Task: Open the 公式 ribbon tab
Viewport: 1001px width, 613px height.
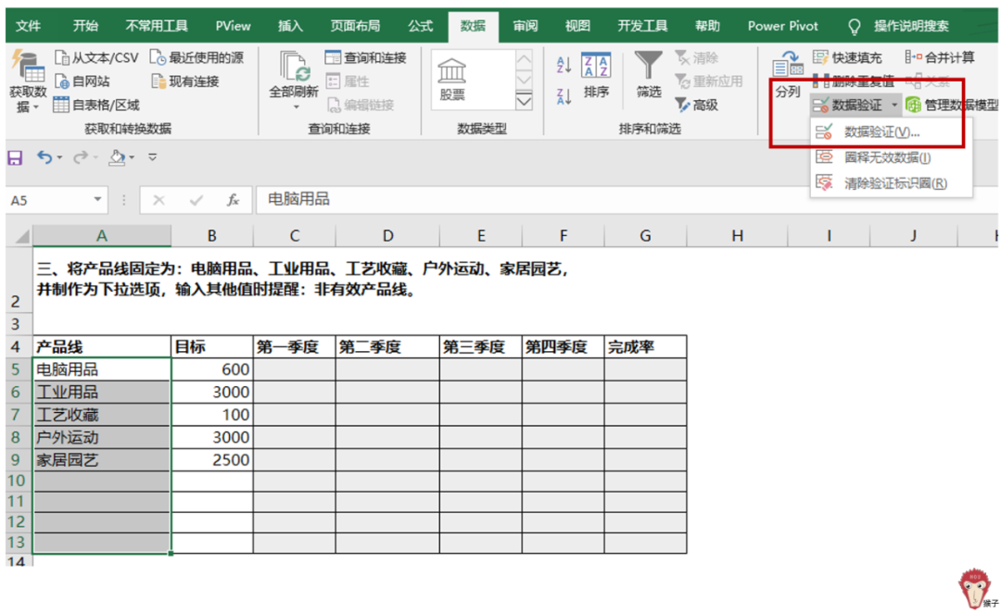Action: [421, 26]
